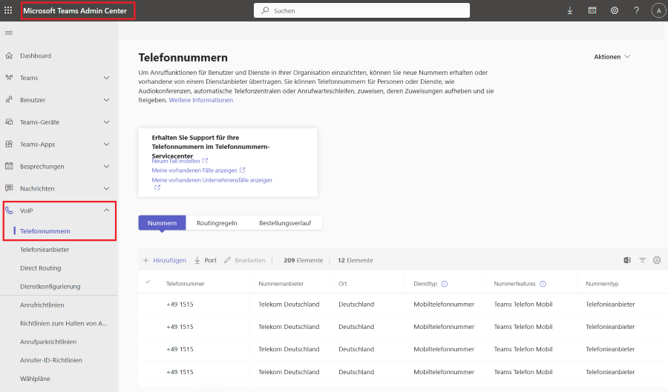This screenshot has width=668, height=392.
Task: Click into the Suchen search field
Action: coord(361,10)
